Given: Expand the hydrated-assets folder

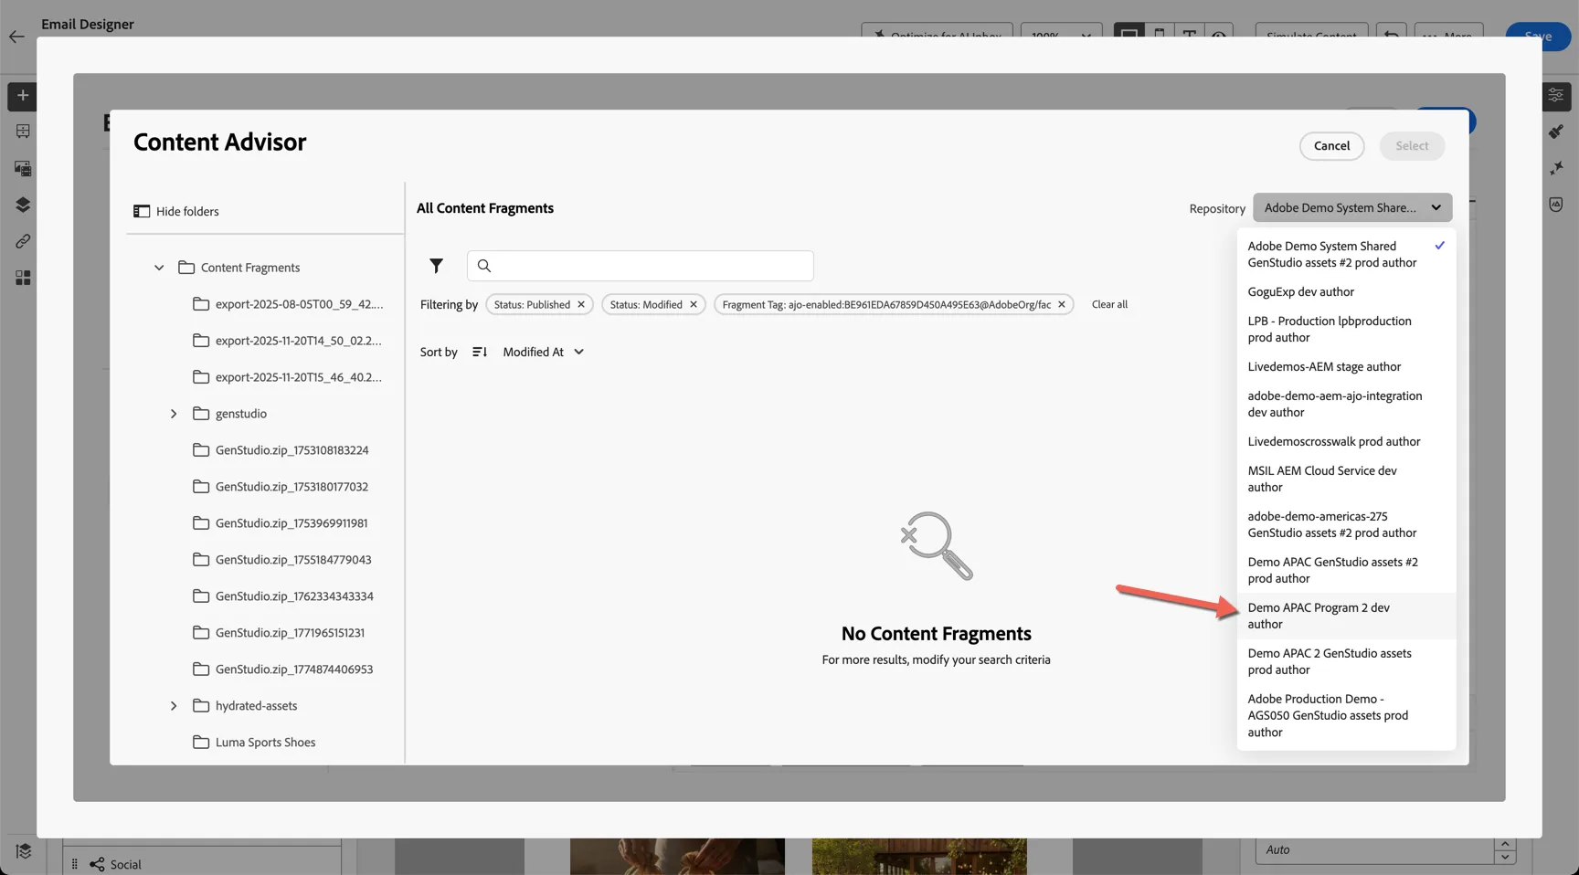Looking at the screenshot, I should tap(174, 706).
